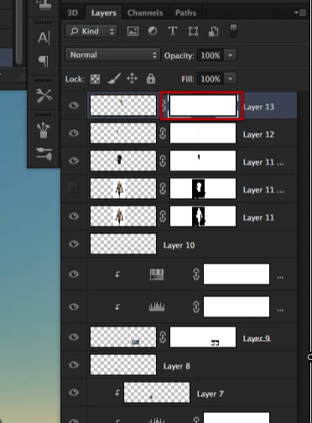This screenshot has height=423, width=312.
Task: Select Layer 8 thumbnail
Action: (123, 364)
